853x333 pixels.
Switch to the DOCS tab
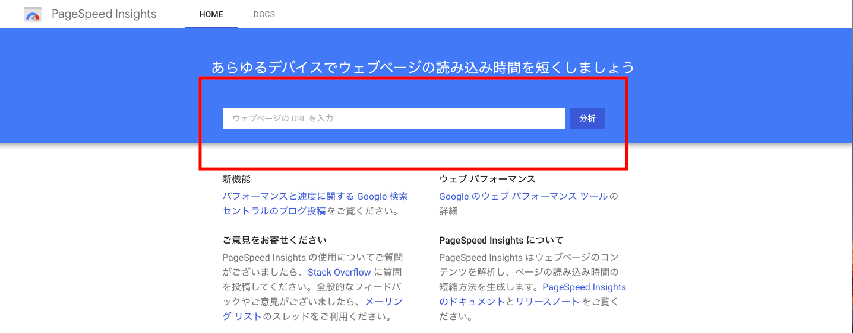tap(264, 14)
